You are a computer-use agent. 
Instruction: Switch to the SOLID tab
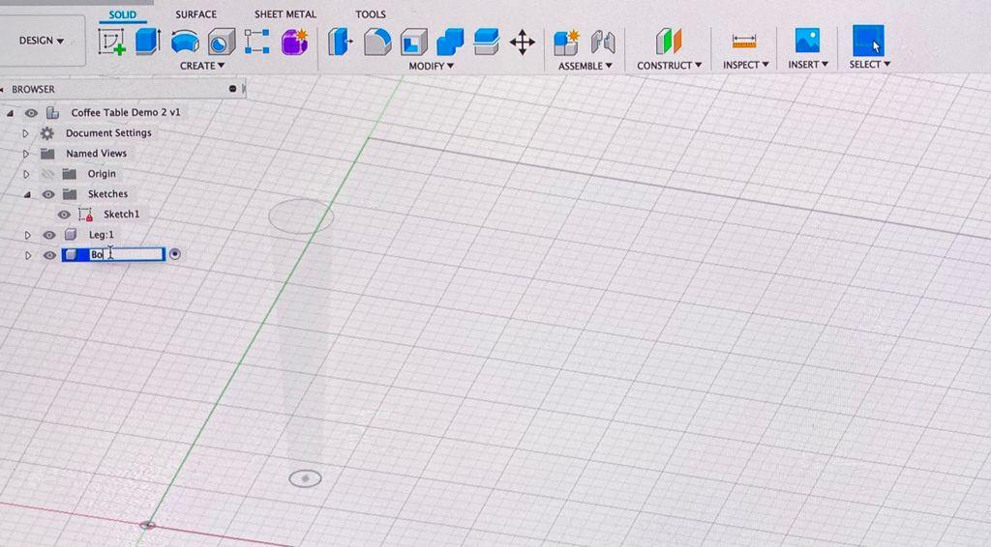[x=123, y=14]
